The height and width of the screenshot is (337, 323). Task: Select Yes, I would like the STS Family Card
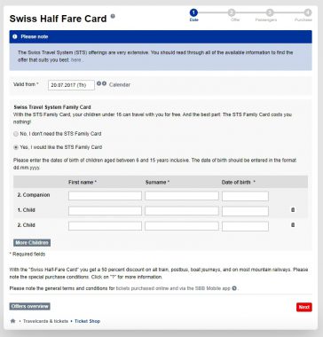[16, 147]
